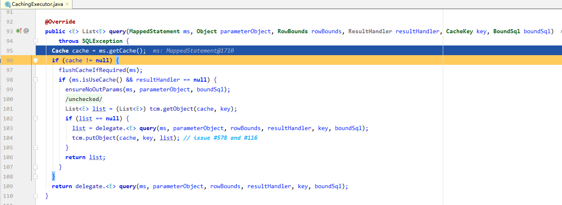Collapse the fold marker at line 98
This screenshot has height=205, width=562.
tap(36, 80)
